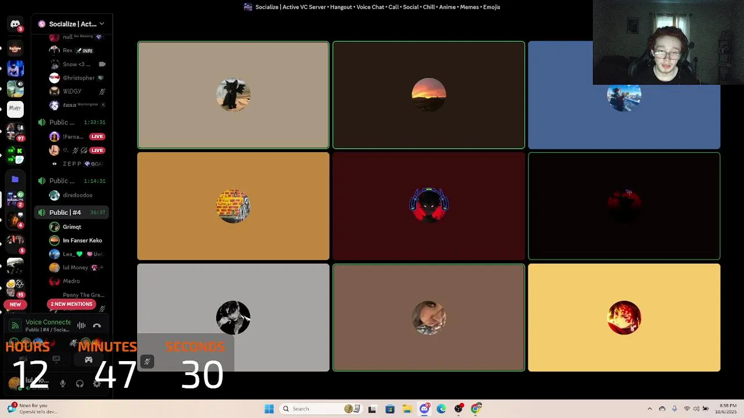Open Microsoft Edge from taskbar
Viewport: 744px width, 418px height.
(x=441, y=409)
